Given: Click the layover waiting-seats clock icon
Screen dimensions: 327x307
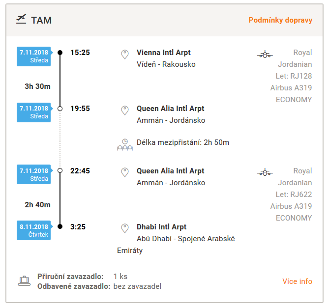Looking at the screenshot, I should 125,145.
